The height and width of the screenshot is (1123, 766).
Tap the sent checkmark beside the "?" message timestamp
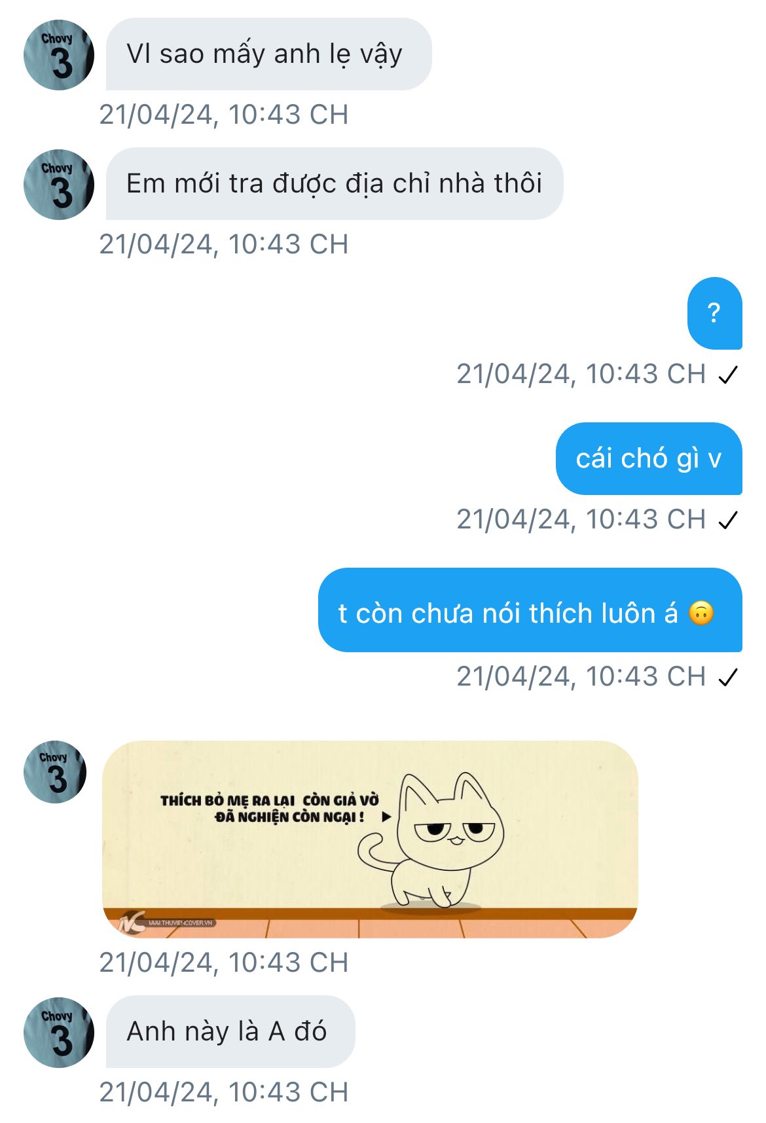[x=728, y=375]
